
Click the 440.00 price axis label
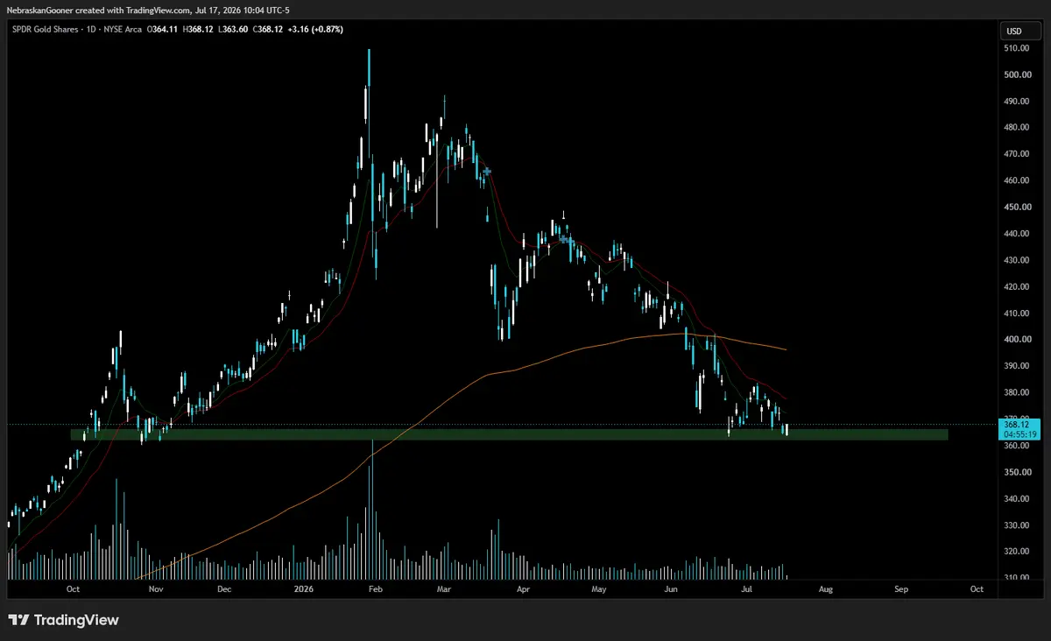click(1015, 234)
